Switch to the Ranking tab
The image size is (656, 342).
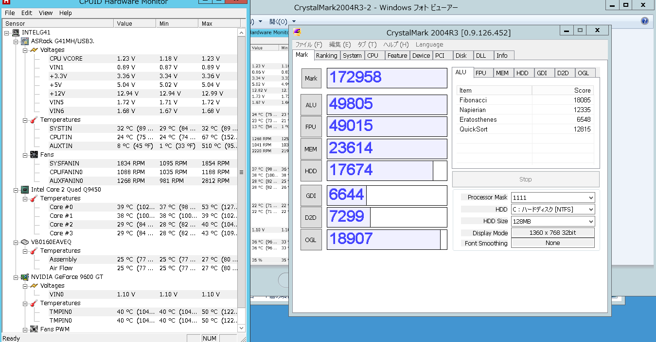point(326,55)
